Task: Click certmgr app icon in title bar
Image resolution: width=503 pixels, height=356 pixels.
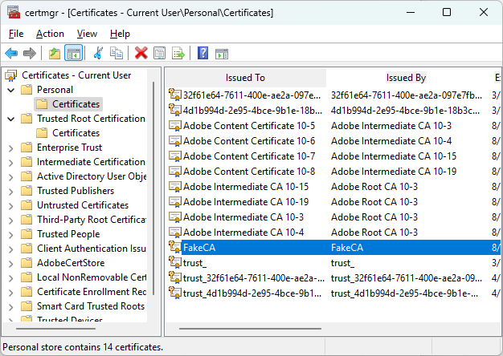Action: click(x=14, y=12)
